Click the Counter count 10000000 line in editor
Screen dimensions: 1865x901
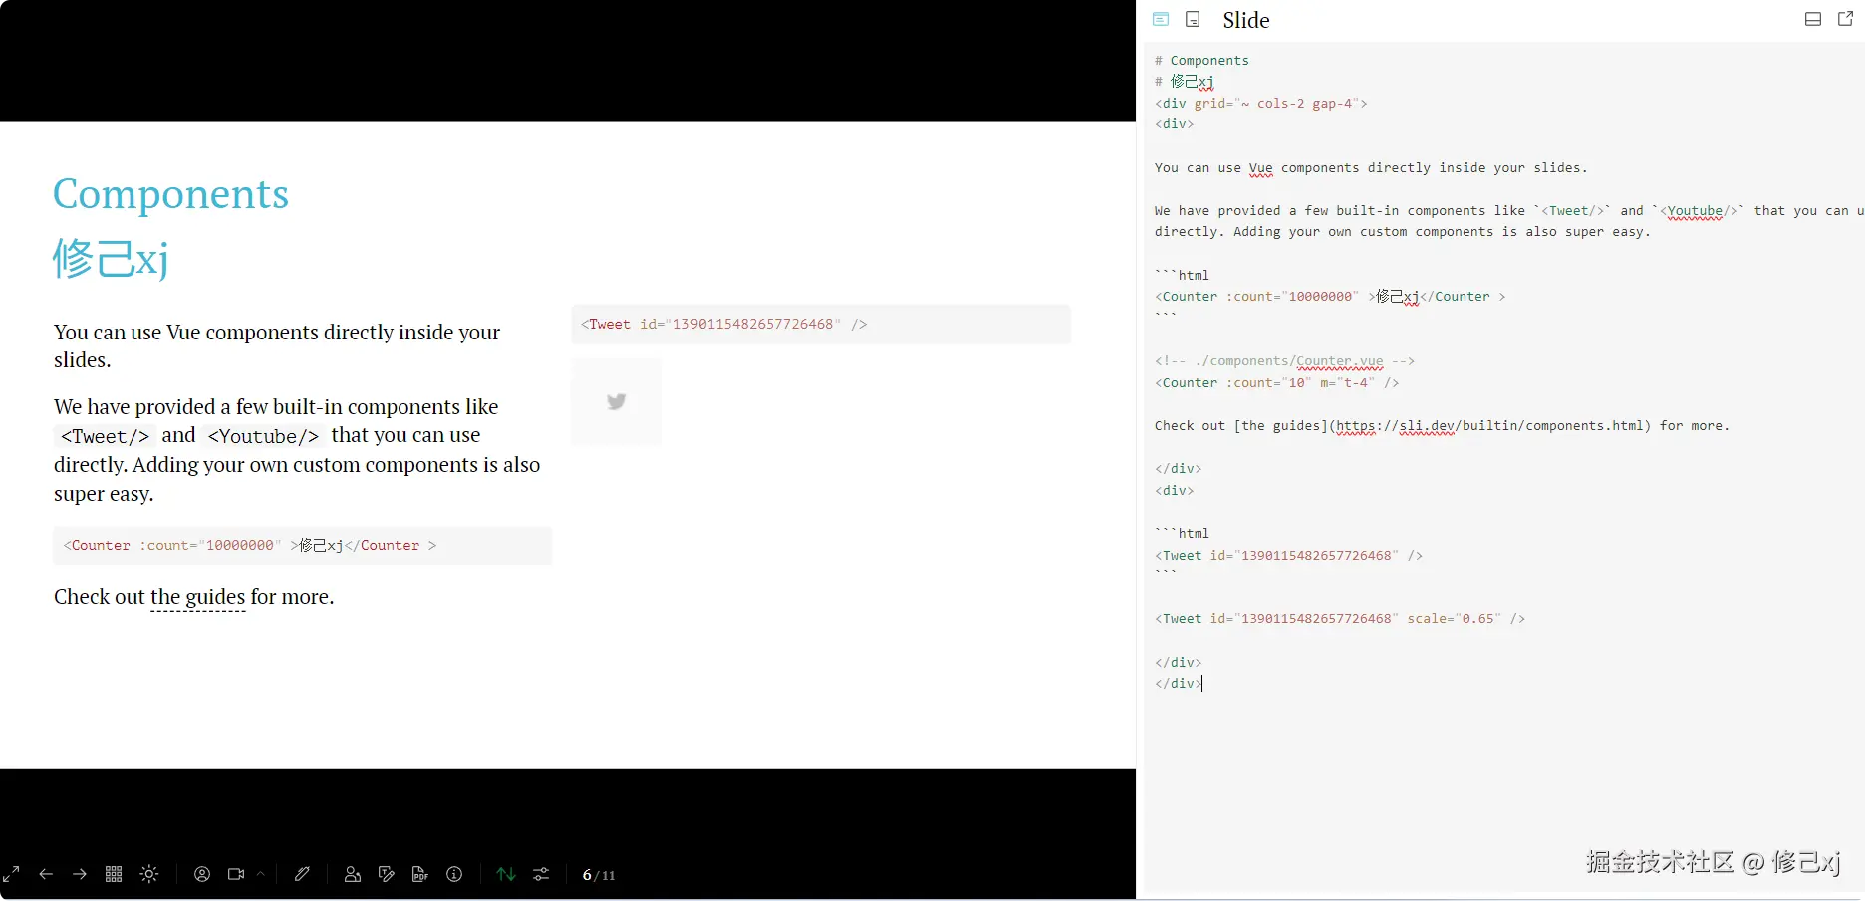1330,297
